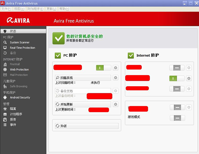Toggle third Internet 防护 switch
199x154 pixels.
pyautogui.click(x=177, y=89)
